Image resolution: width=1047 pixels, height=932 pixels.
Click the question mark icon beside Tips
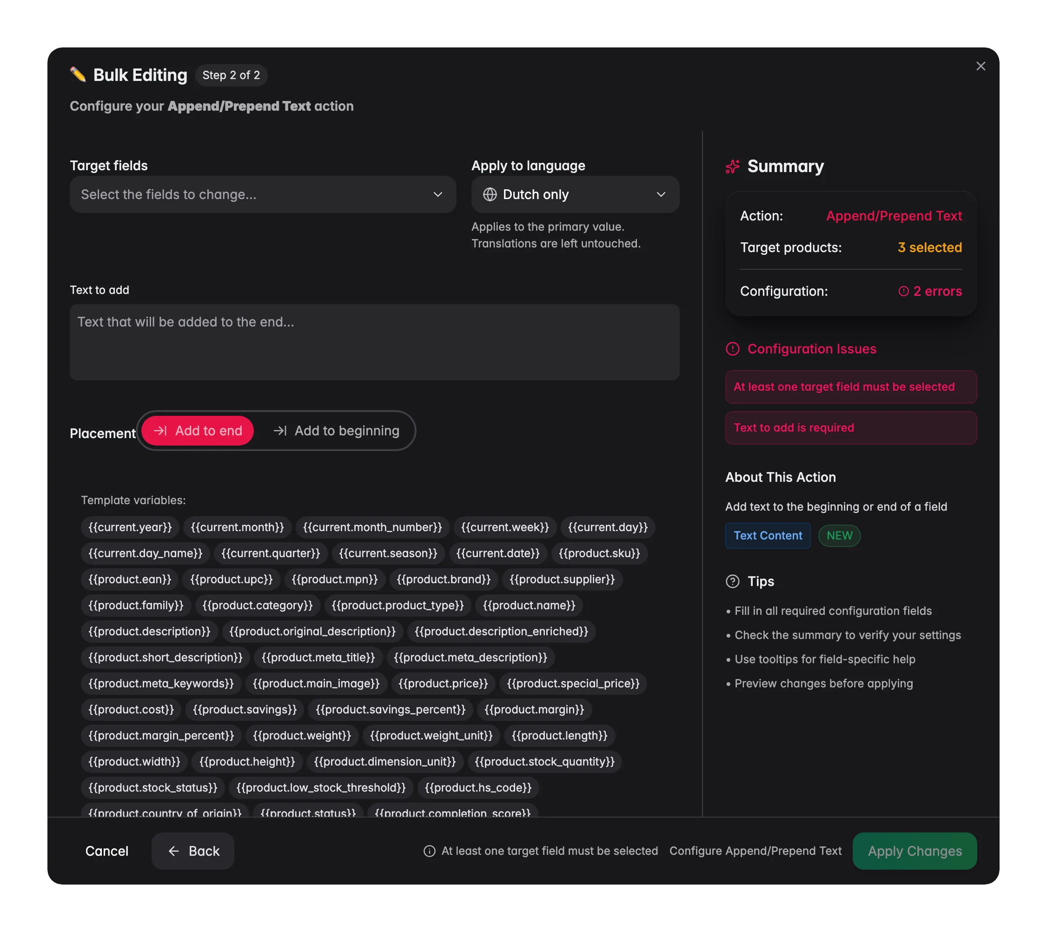click(x=733, y=581)
